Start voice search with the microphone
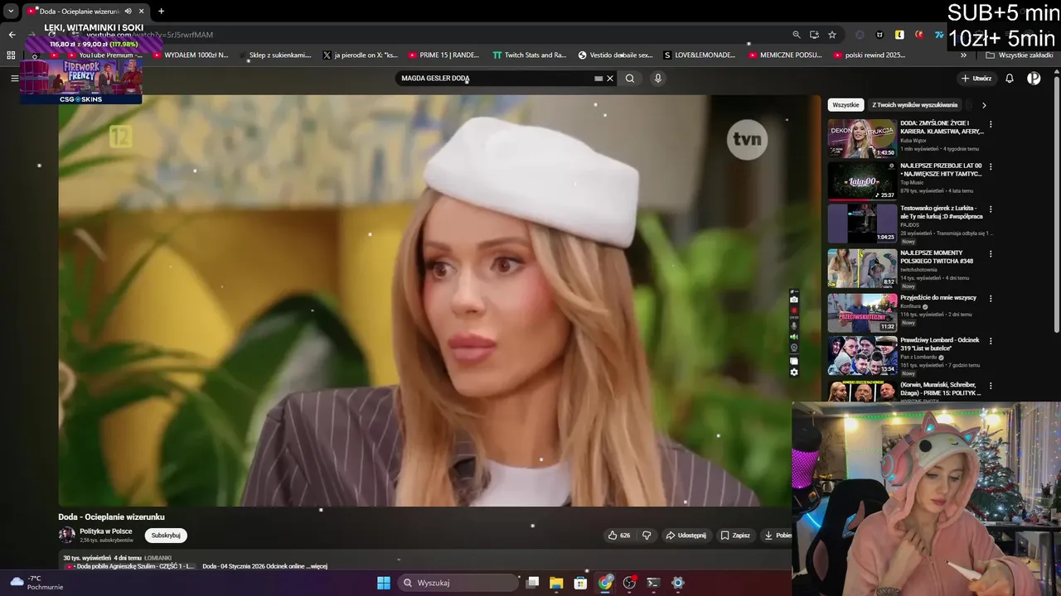 point(658,79)
